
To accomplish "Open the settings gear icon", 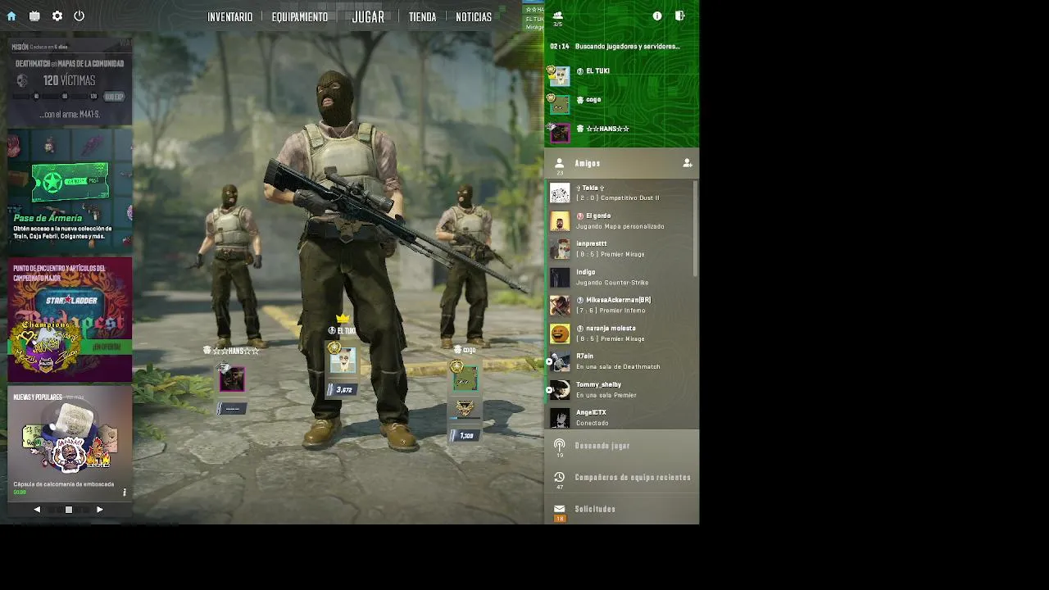I will coord(57,16).
